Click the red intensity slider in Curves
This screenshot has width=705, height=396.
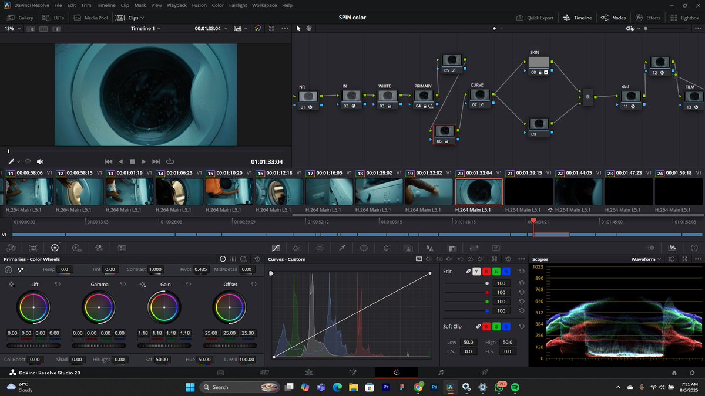[x=466, y=292]
